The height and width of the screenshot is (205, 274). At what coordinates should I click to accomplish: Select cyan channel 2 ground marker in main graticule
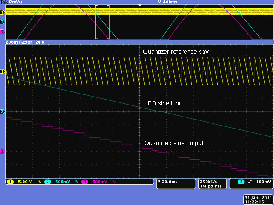[x=2, y=112]
